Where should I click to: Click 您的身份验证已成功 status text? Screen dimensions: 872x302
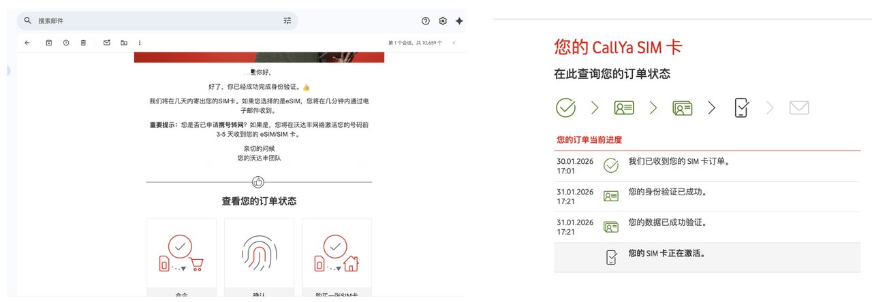(667, 192)
